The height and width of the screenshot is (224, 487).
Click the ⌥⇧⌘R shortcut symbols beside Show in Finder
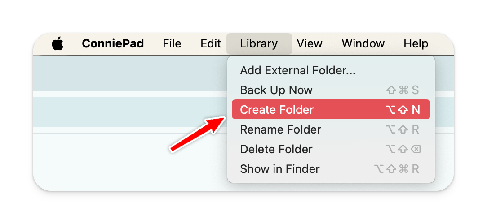coord(397,169)
